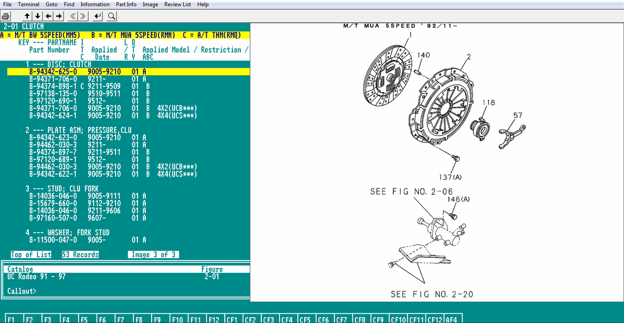The image size is (624, 323).
Task: Open the Image menu
Action: [x=150, y=4]
